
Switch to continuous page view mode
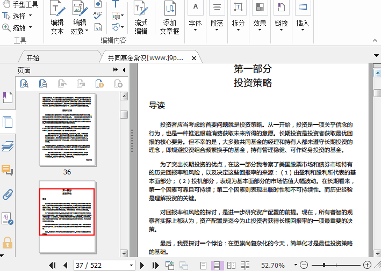[218, 265]
